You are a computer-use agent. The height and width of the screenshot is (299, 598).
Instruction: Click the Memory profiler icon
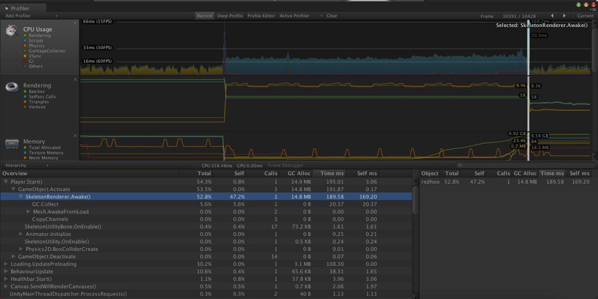coord(12,144)
